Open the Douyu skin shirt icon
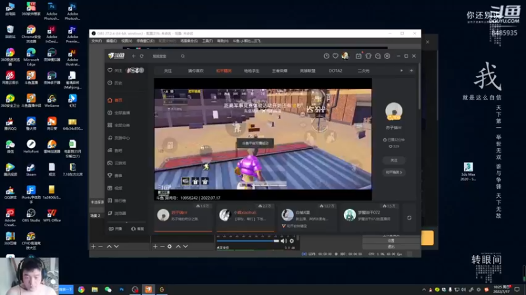This screenshot has height=295, width=526. click(368, 56)
